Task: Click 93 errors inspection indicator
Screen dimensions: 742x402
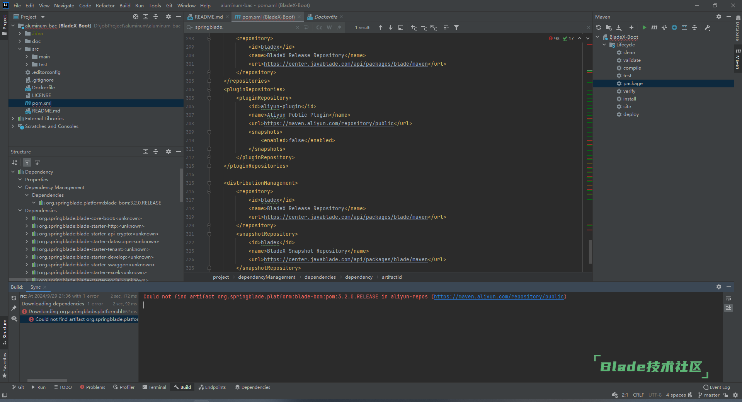Action: (554, 38)
